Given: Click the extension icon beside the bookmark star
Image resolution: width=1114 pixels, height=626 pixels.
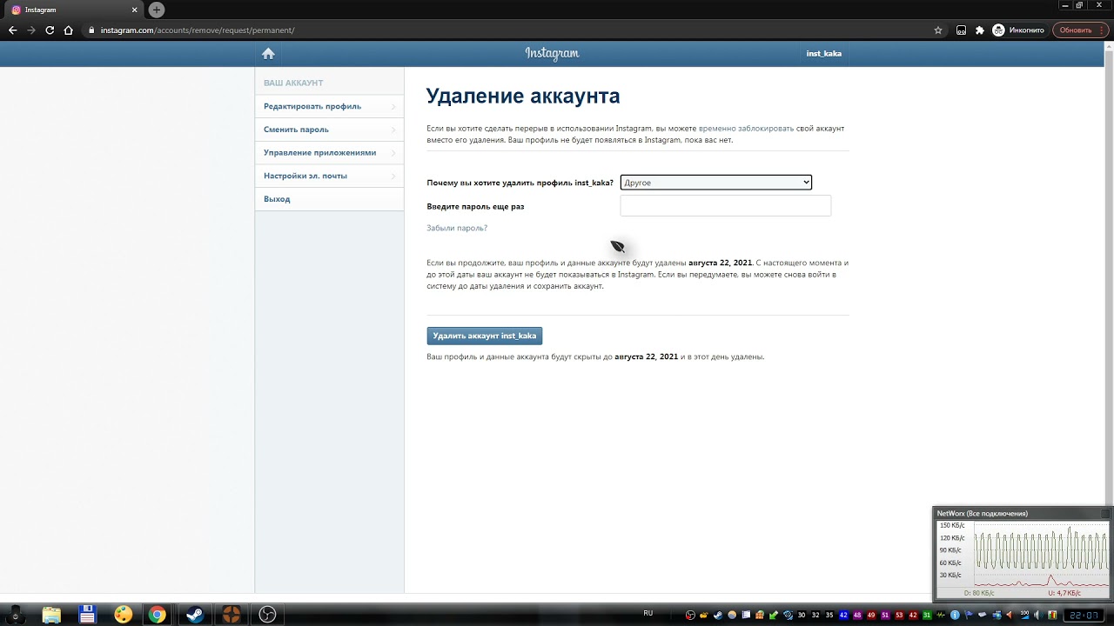Looking at the screenshot, I should point(961,30).
